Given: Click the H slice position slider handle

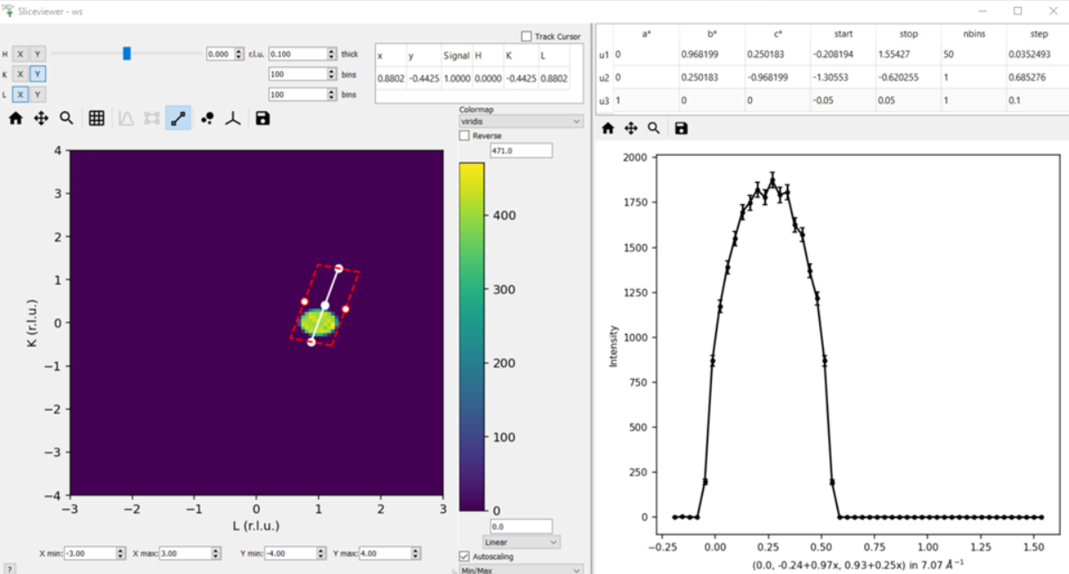Looking at the screenshot, I should 127,53.
